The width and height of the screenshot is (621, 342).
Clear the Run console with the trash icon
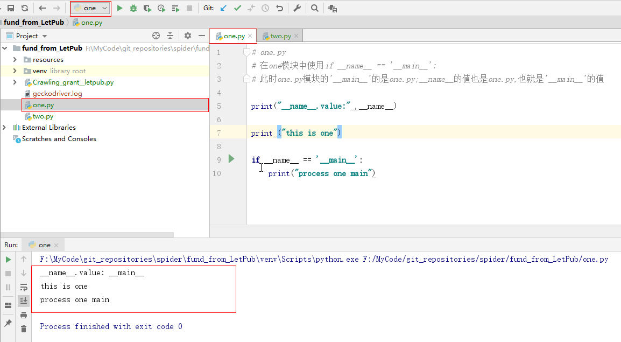click(x=23, y=329)
